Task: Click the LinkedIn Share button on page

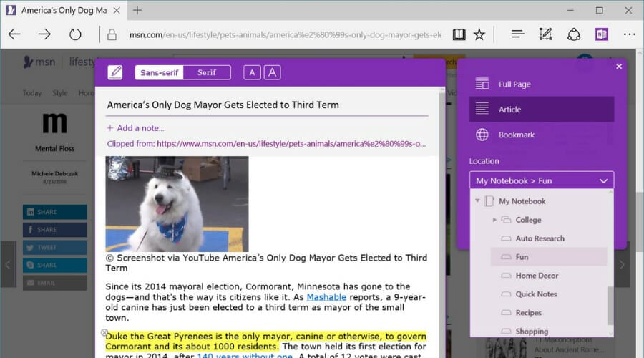Action: click(x=54, y=212)
